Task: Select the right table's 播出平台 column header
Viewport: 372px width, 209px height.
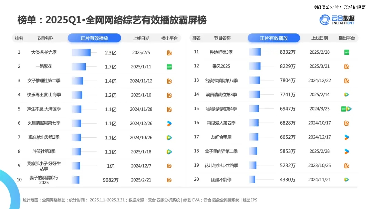Action: click(x=347, y=38)
